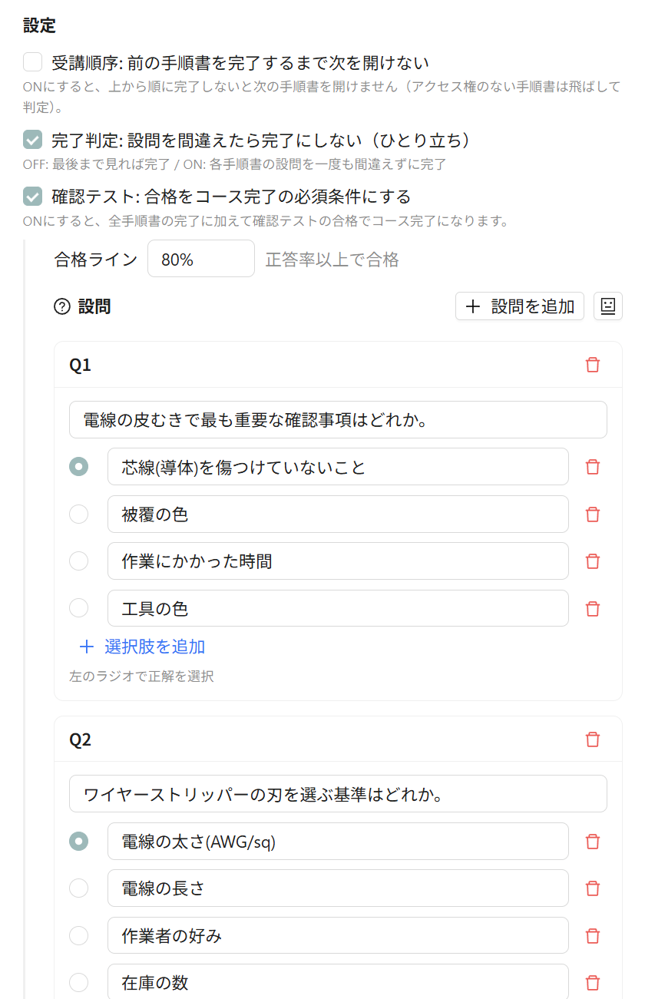Uncheck the 完了判定 checkbox
Image resolution: width=645 pixels, height=999 pixels.
point(32,140)
